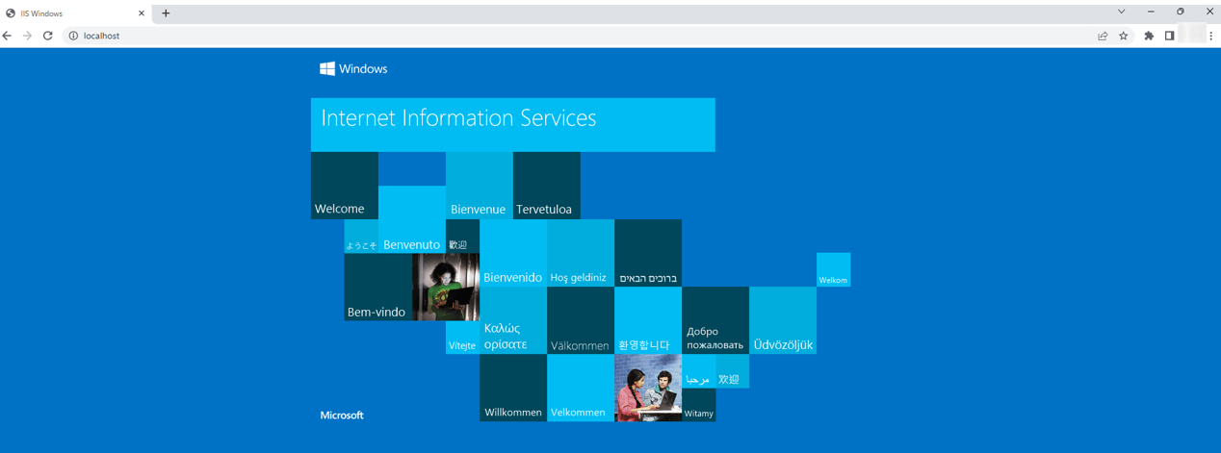
Task: Click the Velkommen tile
Action: [581, 388]
